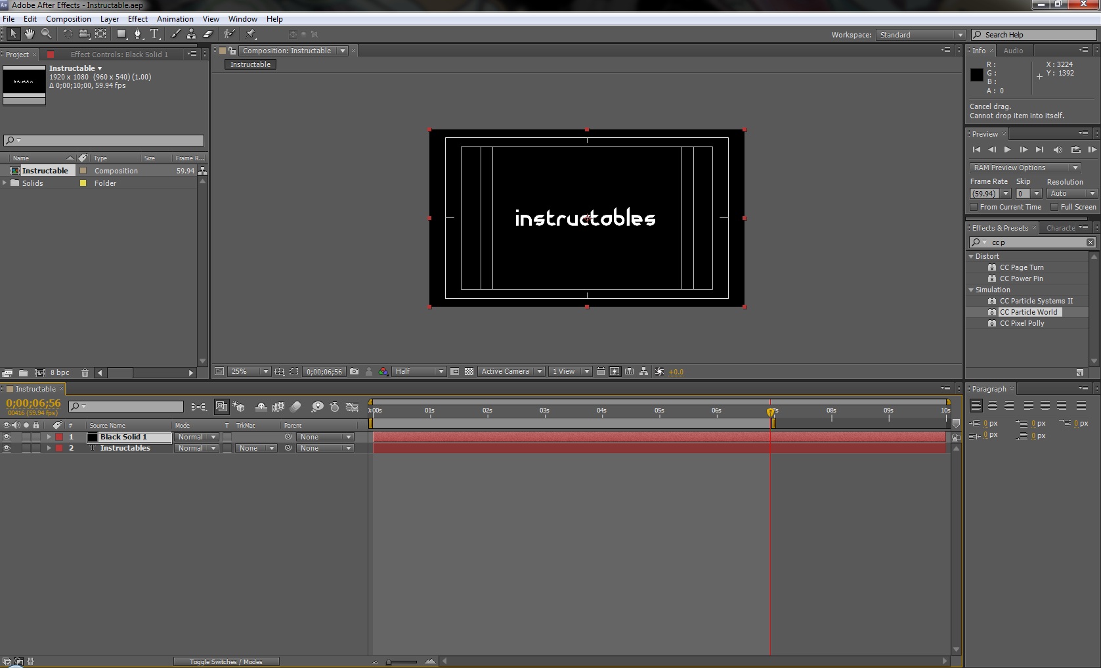Toggle transparency grid in composition viewer
The image size is (1101, 668).
coord(469,372)
